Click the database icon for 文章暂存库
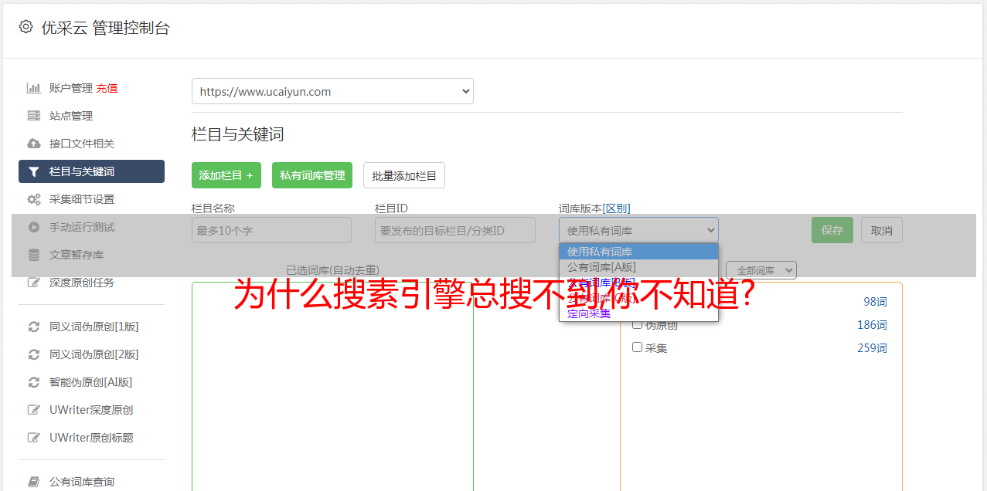Screen dimensions: 987x491 (x=34, y=255)
